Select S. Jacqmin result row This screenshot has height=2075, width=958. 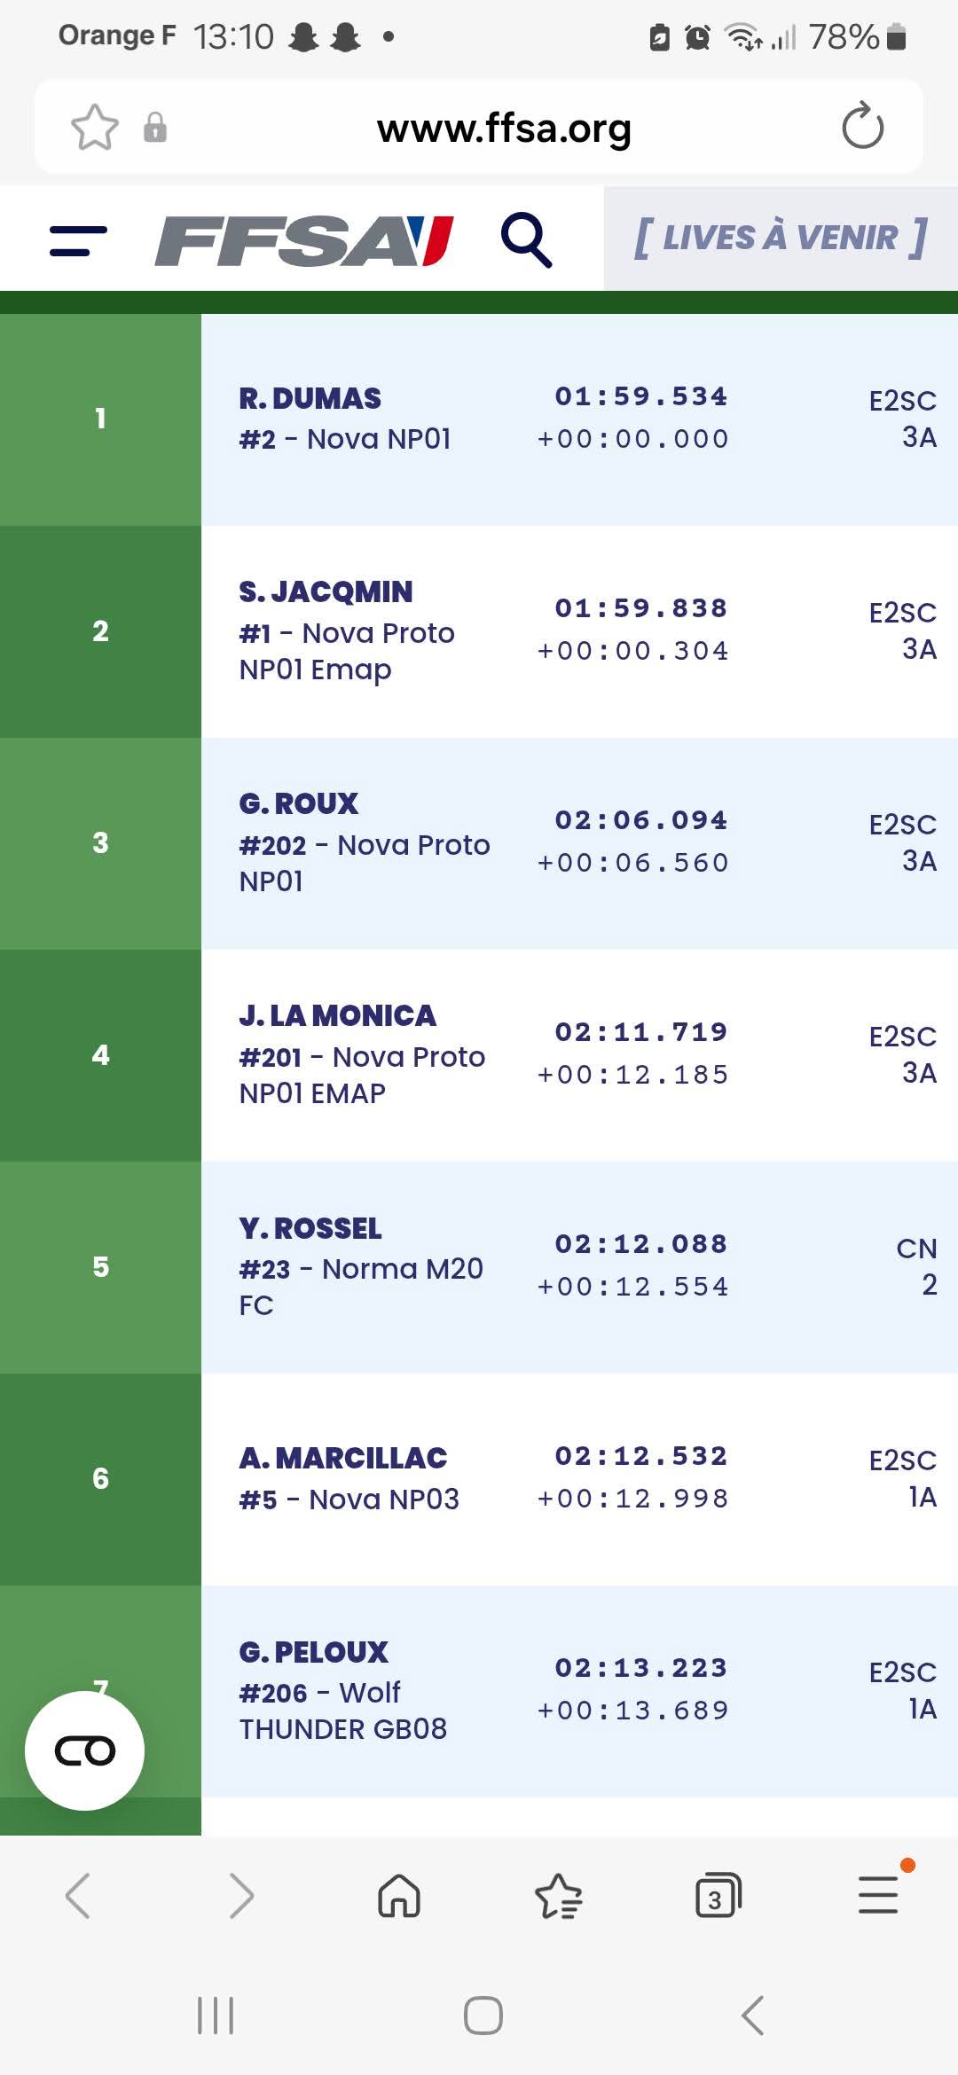tap(577, 630)
